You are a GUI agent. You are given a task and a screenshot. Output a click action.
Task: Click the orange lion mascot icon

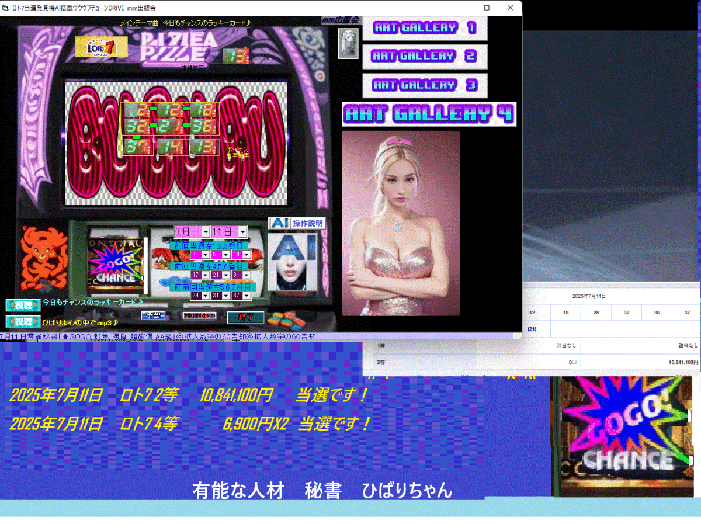pyautogui.click(x=44, y=256)
